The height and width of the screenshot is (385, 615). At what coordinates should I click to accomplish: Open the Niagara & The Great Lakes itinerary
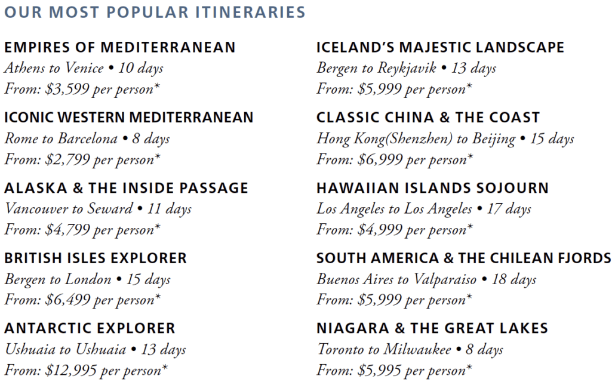click(x=432, y=328)
